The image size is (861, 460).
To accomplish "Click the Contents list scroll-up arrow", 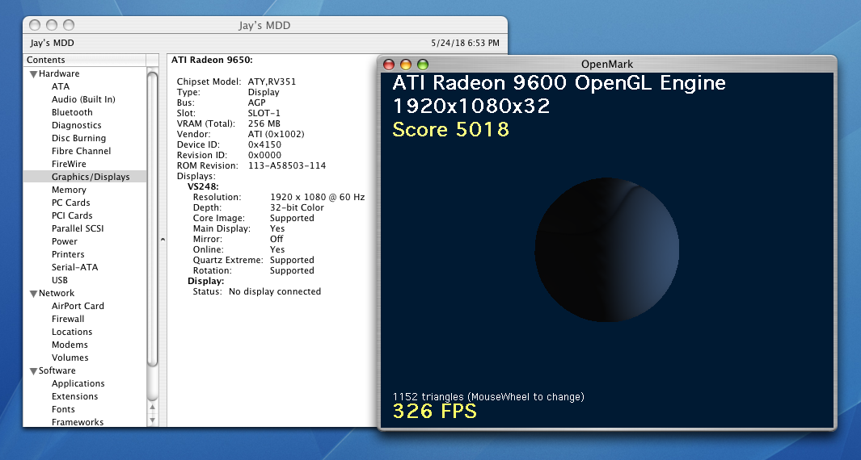I will (152, 406).
